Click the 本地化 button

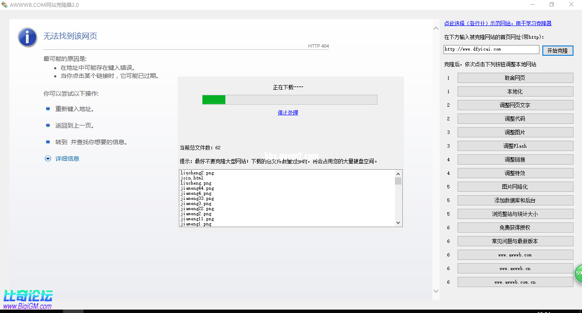(515, 91)
